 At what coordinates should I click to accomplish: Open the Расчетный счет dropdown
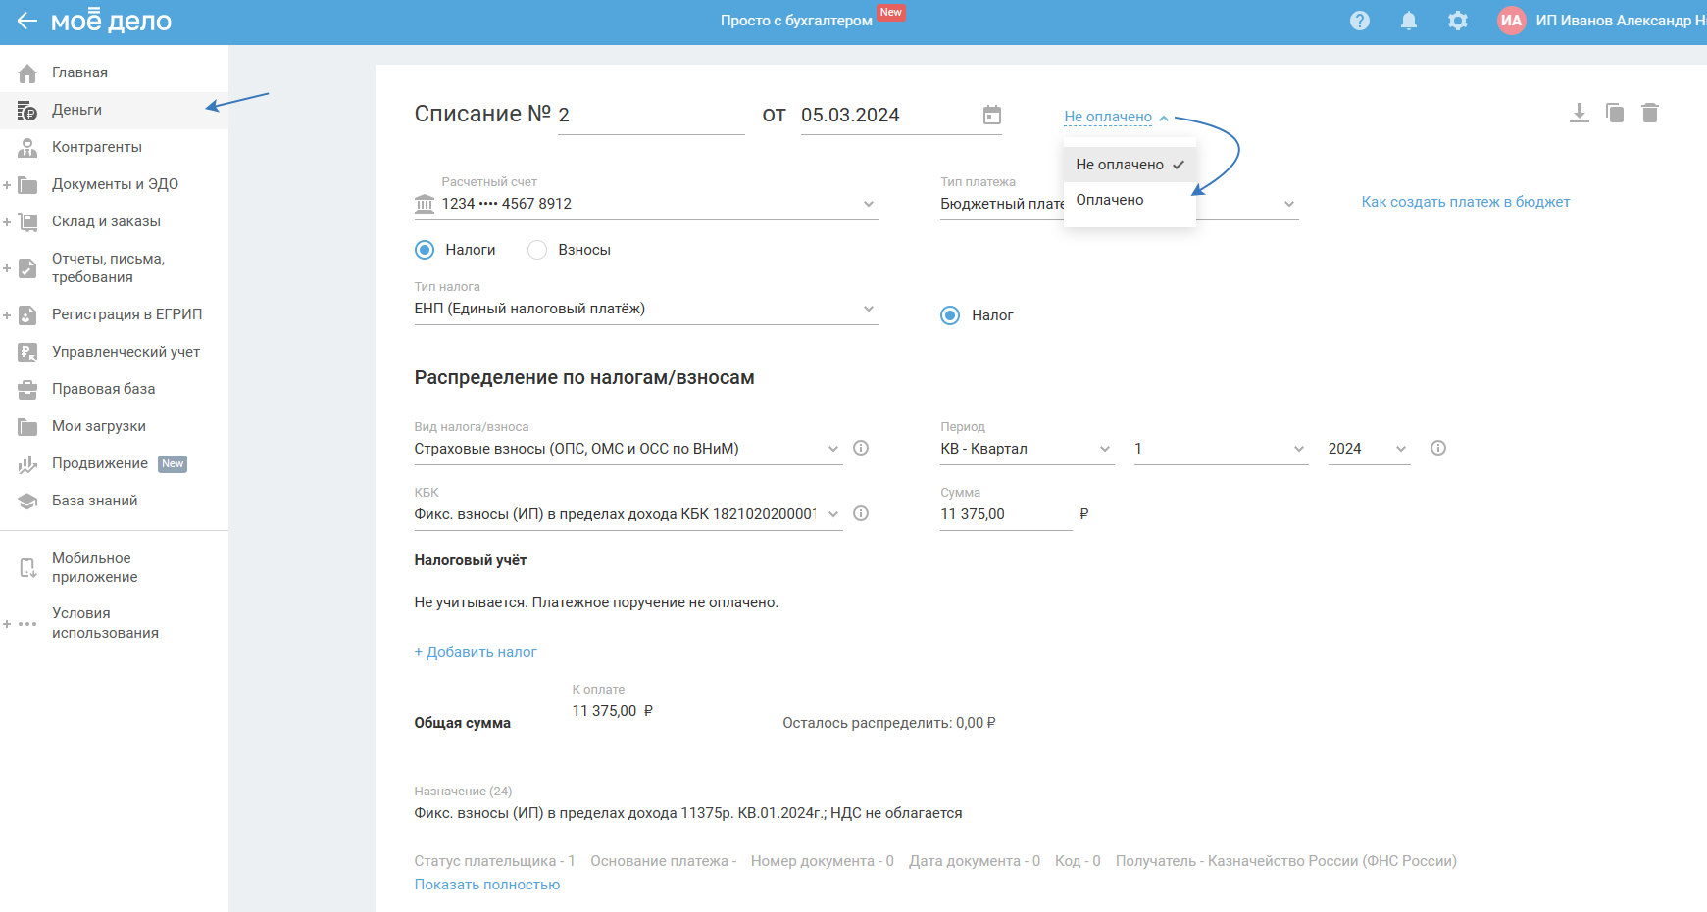646,204
